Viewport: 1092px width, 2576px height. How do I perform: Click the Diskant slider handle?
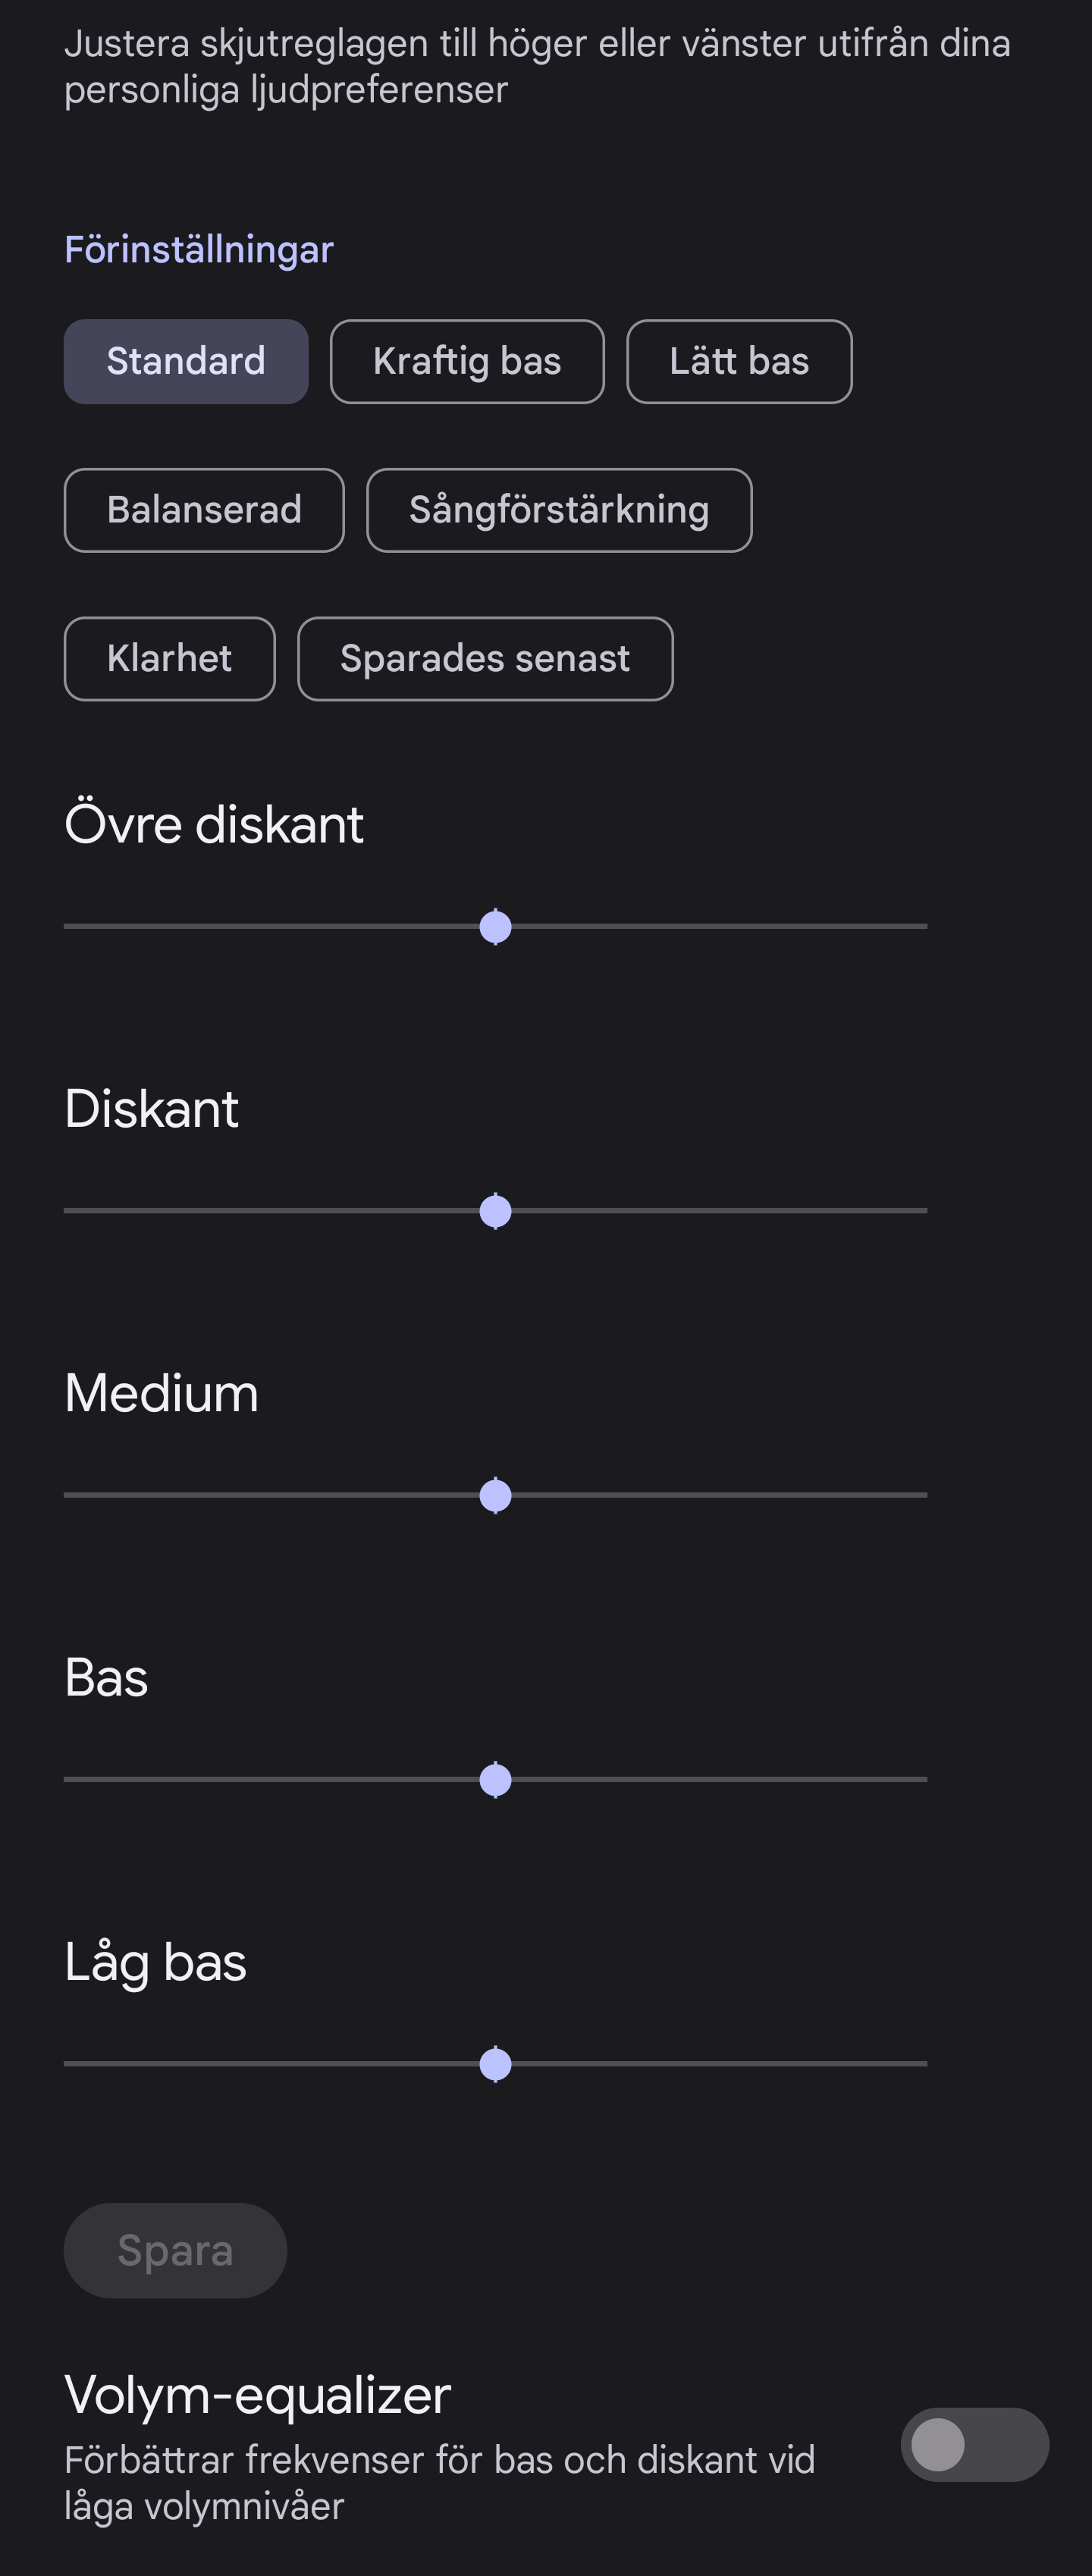pos(495,1211)
